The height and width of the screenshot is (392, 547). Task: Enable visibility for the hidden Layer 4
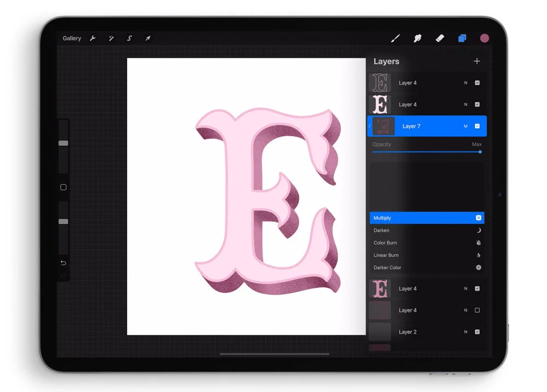click(477, 310)
